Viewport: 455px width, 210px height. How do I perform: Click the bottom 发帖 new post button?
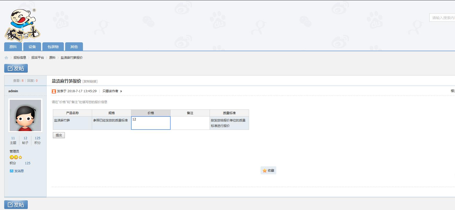pyautogui.click(x=16, y=205)
